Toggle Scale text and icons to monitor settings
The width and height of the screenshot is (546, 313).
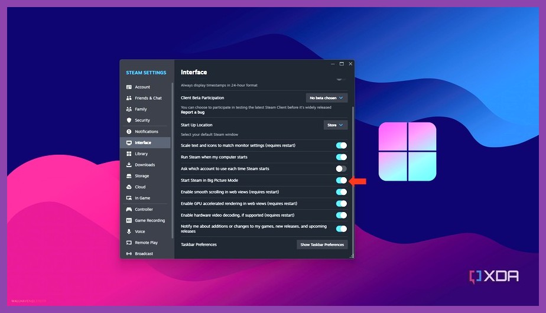[342, 145]
